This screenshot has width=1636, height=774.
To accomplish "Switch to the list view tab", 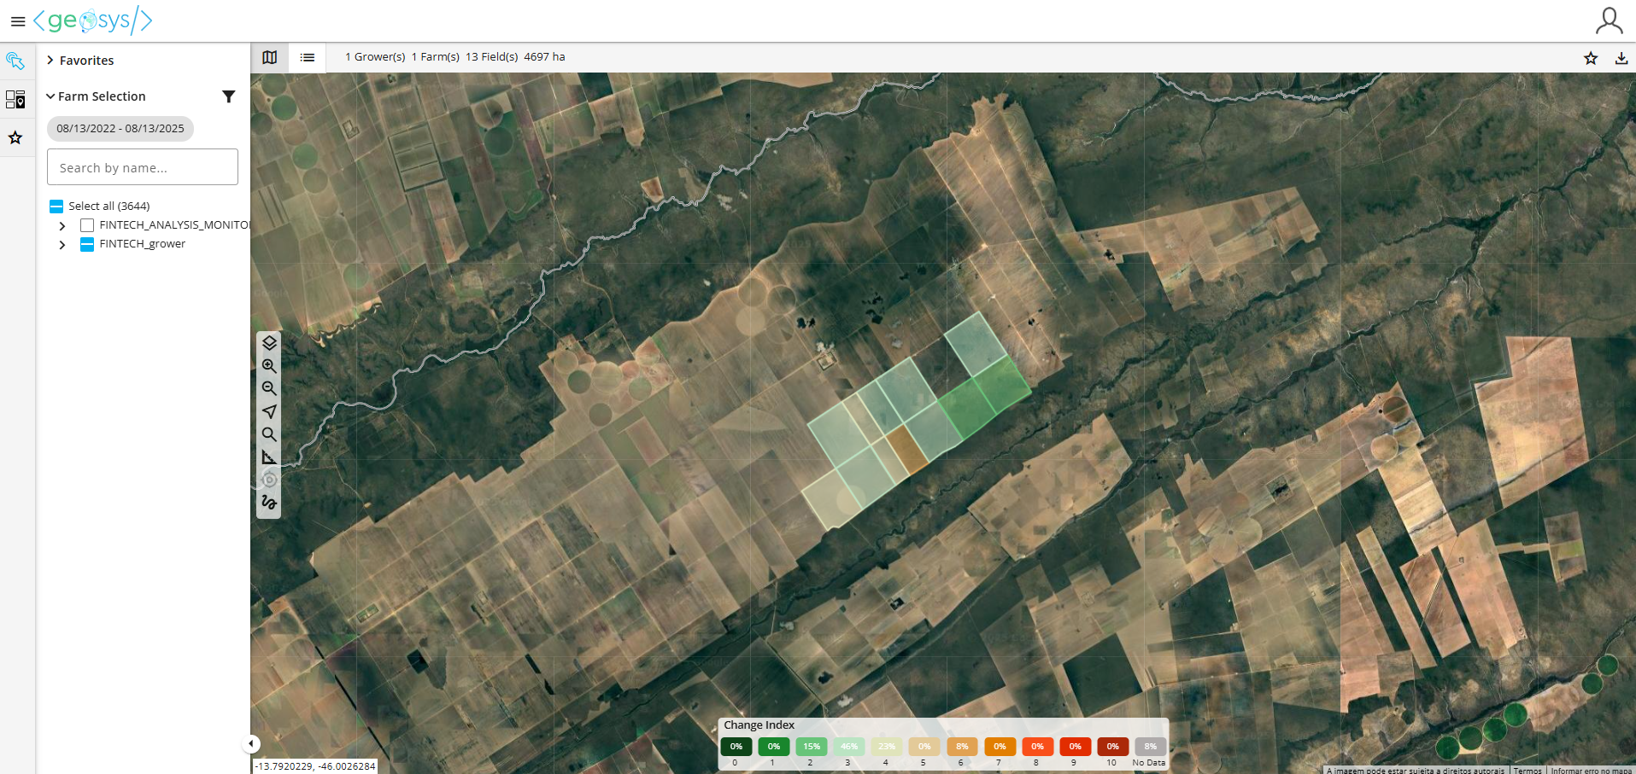I will 308,57.
